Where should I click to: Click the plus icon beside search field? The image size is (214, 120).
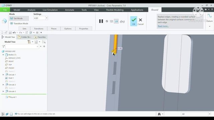coord(44,46)
